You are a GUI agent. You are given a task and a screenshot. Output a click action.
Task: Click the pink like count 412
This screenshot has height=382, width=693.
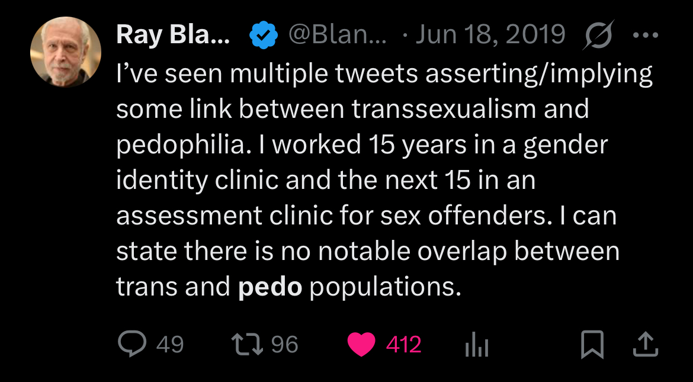point(403,345)
